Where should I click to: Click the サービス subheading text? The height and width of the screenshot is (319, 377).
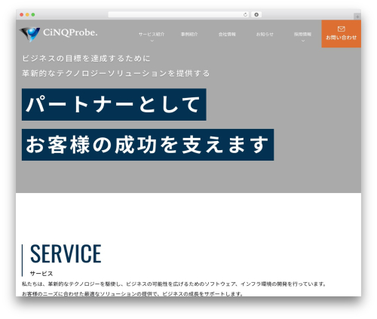coord(41,273)
